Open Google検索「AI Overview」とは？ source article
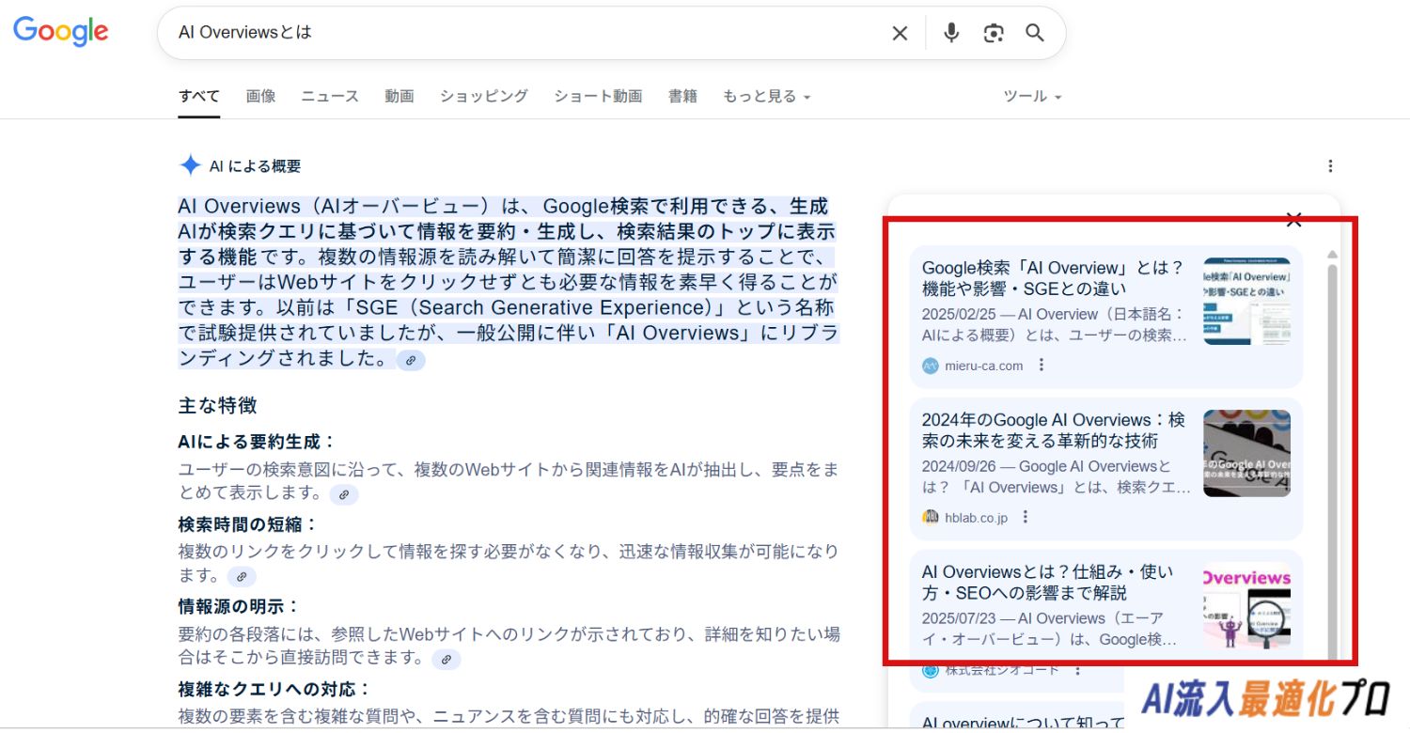Image resolution: width=1410 pixels, height=733 pixels. click(x=1053, y=278)
